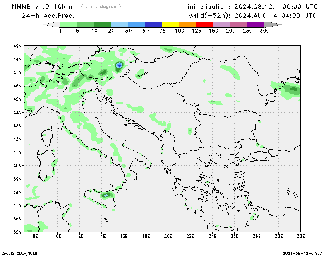Click the valid(+52h) time text

252,16
